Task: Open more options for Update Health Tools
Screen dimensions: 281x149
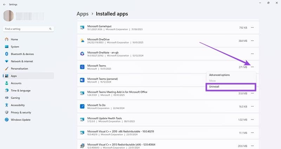Action: [252, 120]
